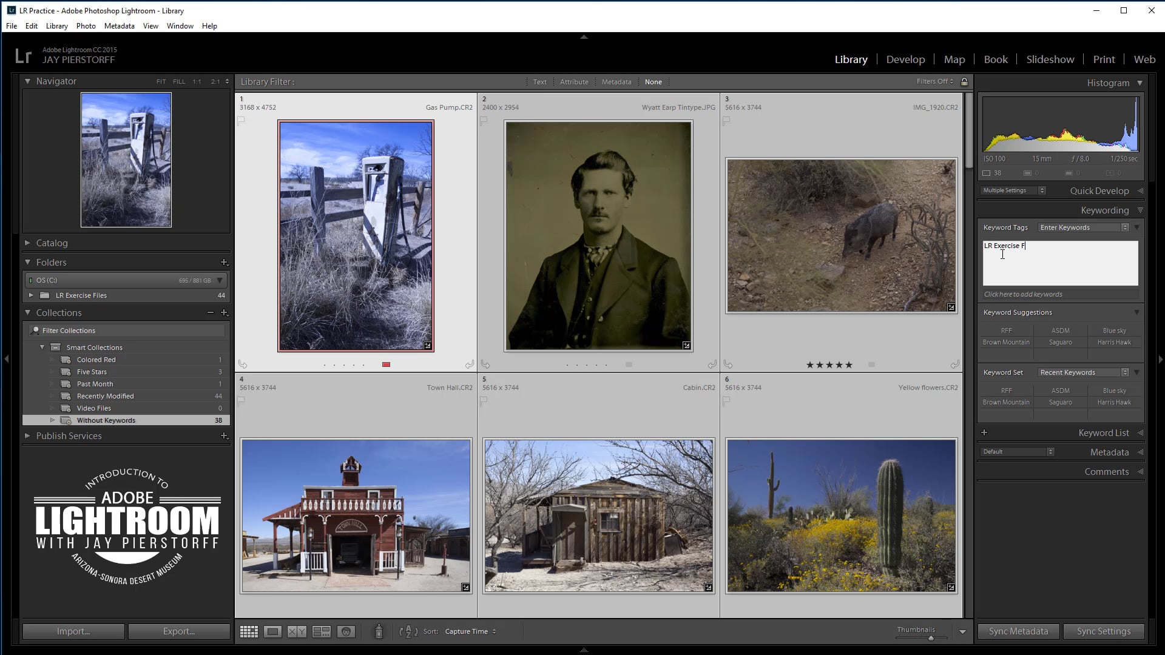This screenshot has height=655, width=1165.
Task: Open the Keyword Set Recent Keywords dropdown
Action: (x=1084, y=372)
